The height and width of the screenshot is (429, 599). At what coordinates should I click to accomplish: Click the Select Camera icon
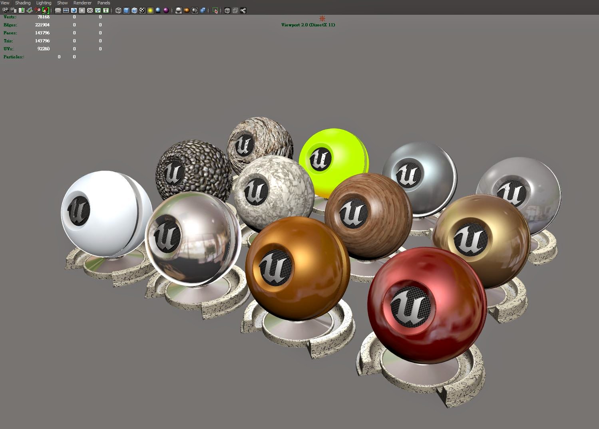5,10
